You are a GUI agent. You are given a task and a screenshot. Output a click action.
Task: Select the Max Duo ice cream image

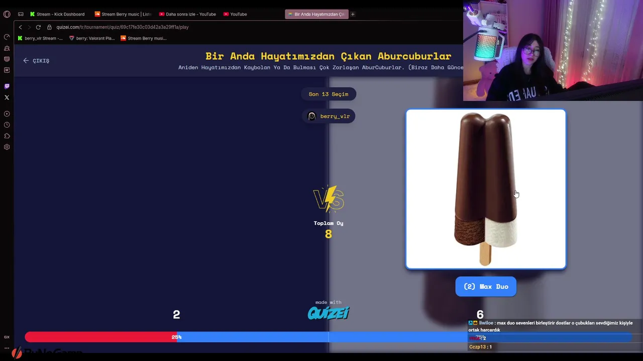(486, 189)
